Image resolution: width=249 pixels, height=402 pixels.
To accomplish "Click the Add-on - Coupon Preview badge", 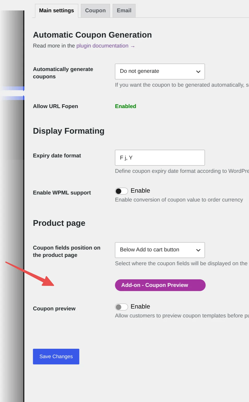I will point(160,285).
